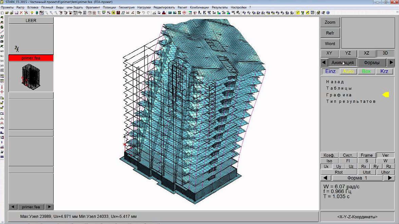The width and height of the screenshot is (399, 224).
Task: Click the blue info icon in toolbar
Action: 328,13
